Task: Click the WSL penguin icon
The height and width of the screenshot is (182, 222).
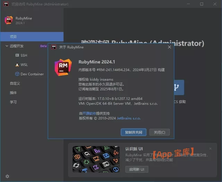Action: [x=17, y=65]
